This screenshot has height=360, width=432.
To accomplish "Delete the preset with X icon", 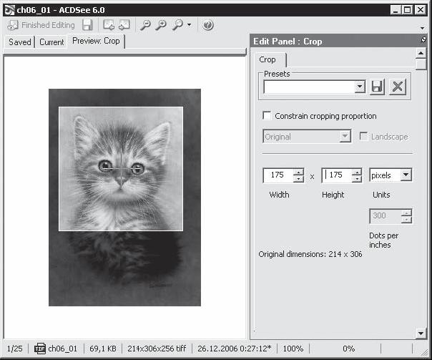I will pyautogui.click(x=398, y=87).
